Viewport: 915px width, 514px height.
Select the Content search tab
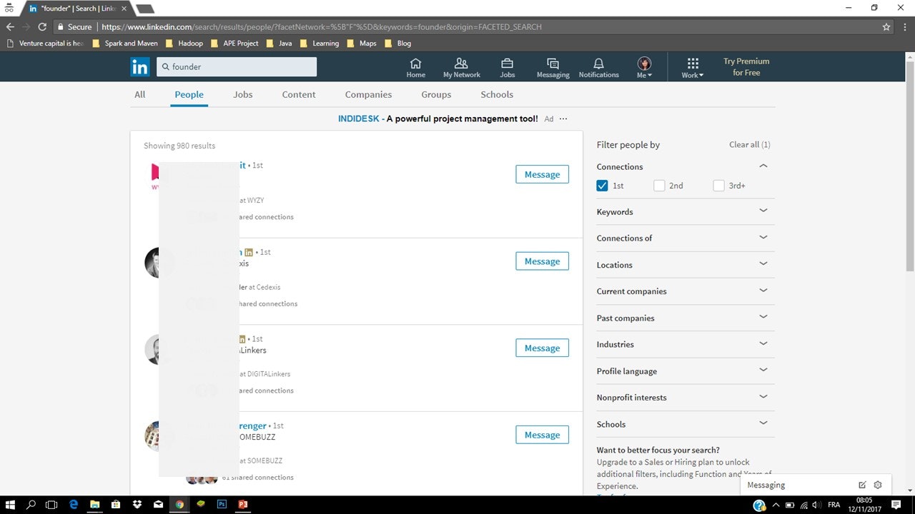coord(298,94)
